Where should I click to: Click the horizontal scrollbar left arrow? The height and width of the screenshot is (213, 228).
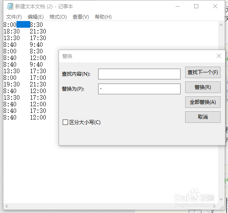coord(7,206)
